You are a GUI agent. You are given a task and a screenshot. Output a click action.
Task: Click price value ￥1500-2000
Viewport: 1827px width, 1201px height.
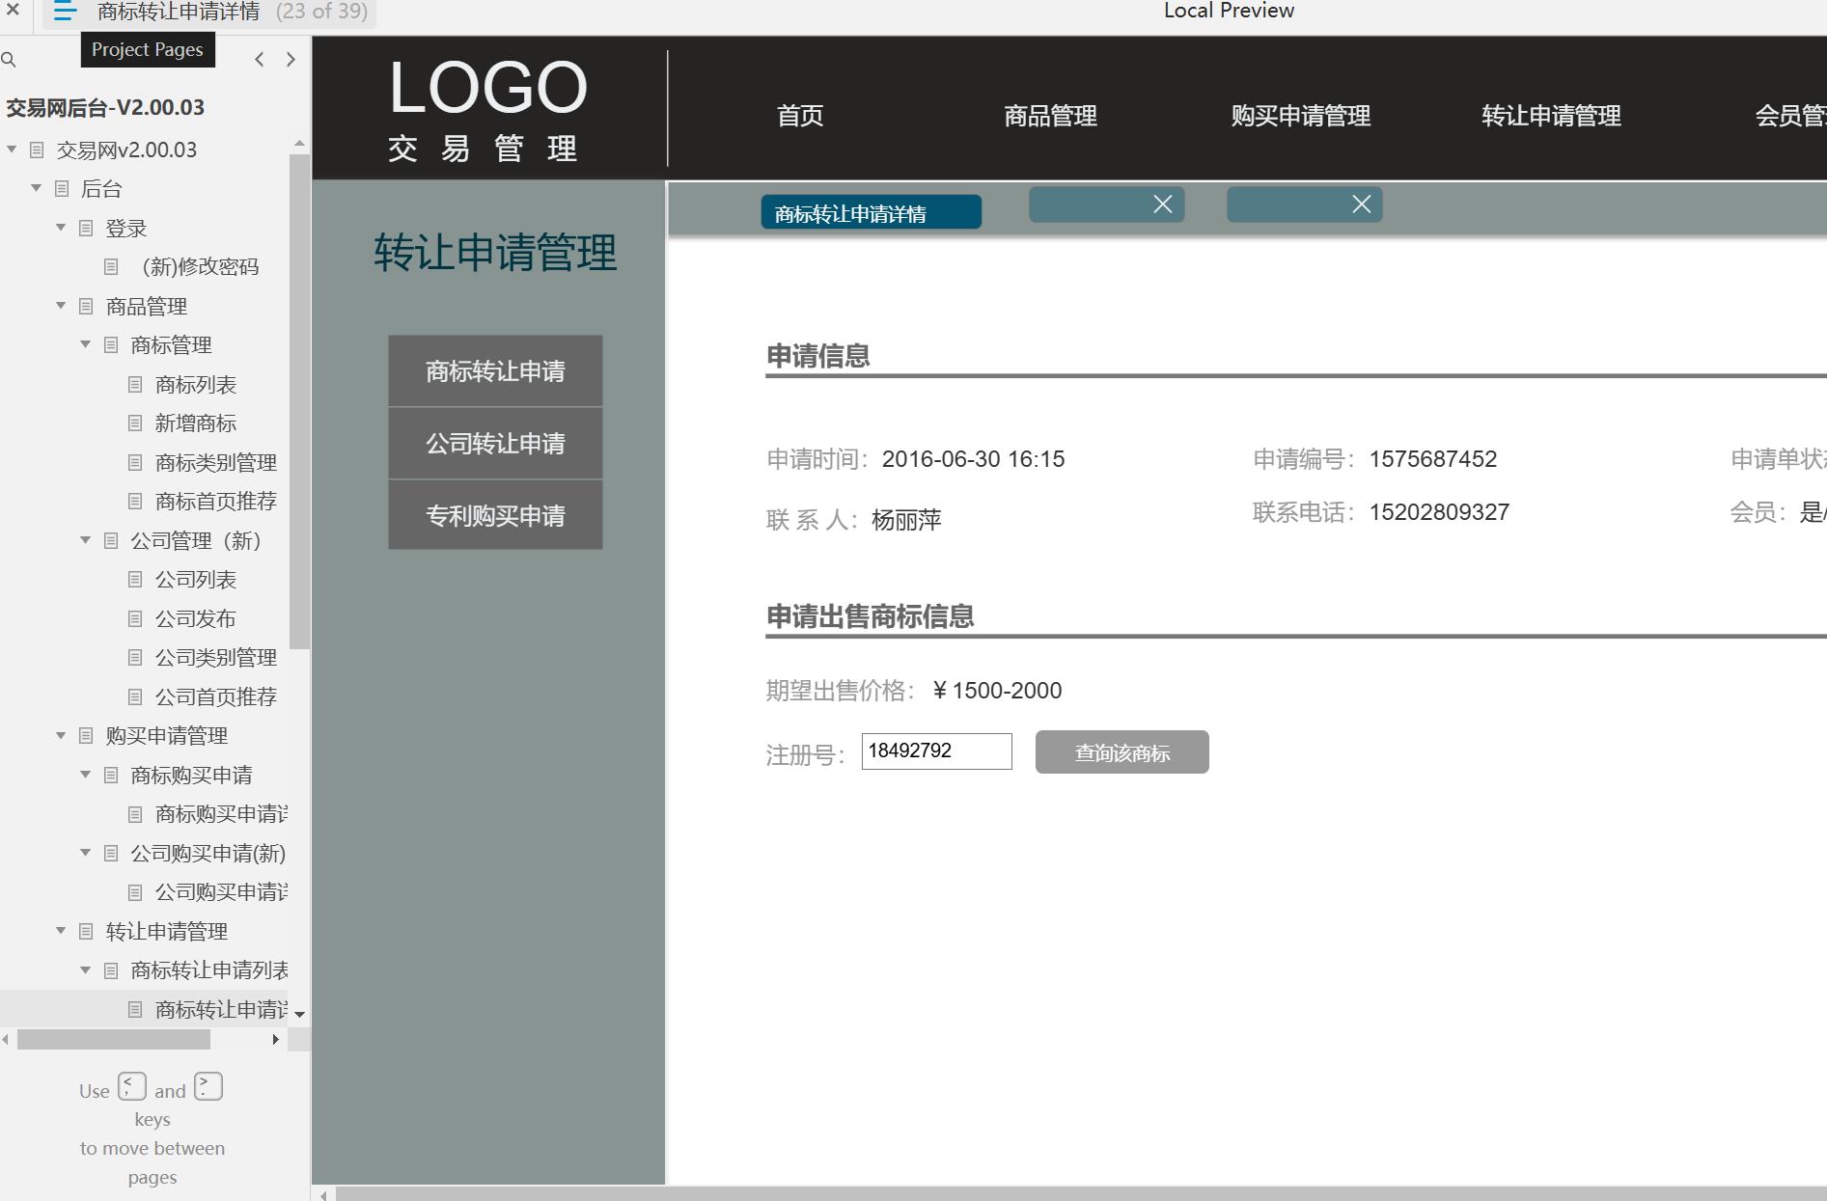click(997, 691)
